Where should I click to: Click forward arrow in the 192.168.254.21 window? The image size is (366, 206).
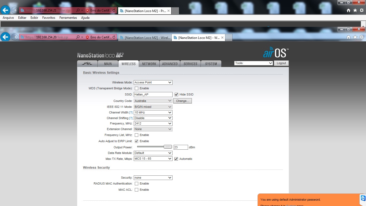[15, 10]
